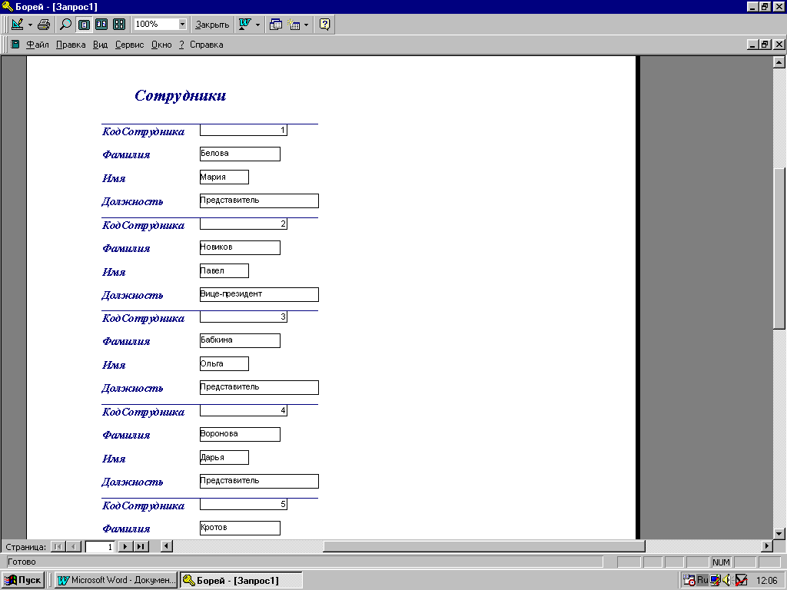Open the view-mode dropdown arrow beside the design icon
787x590 pixels.
click(30, 24)
